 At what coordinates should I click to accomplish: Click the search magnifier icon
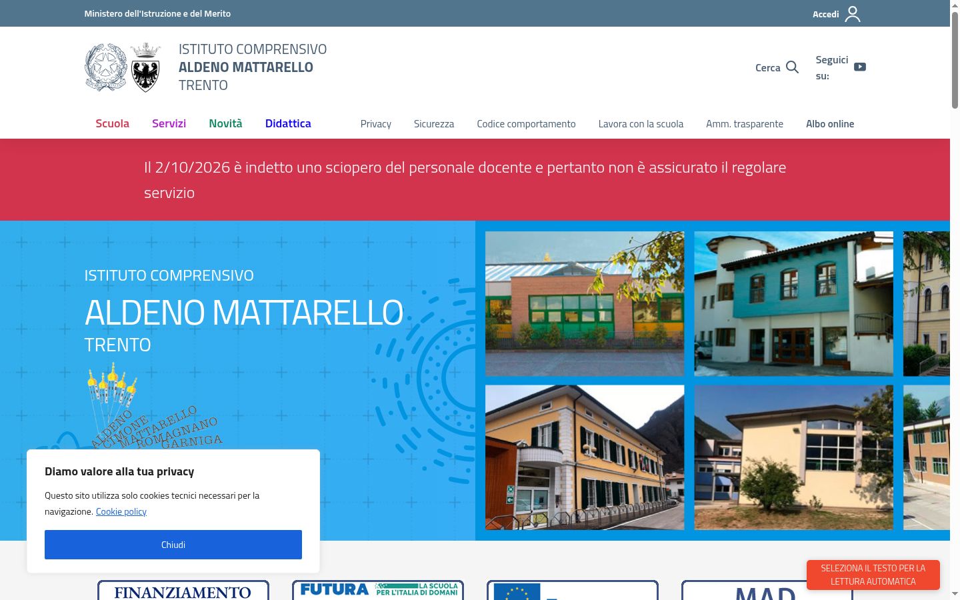pos(792,67)
